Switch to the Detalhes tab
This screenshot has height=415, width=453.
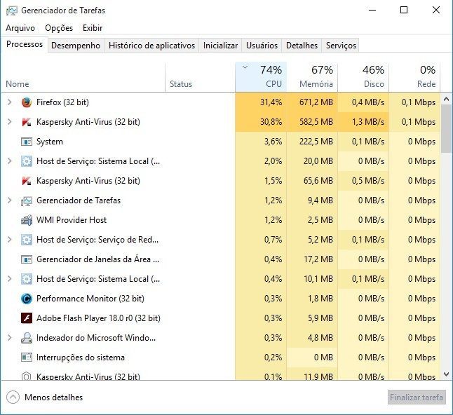pyautogui.click(x=302, y=46)
